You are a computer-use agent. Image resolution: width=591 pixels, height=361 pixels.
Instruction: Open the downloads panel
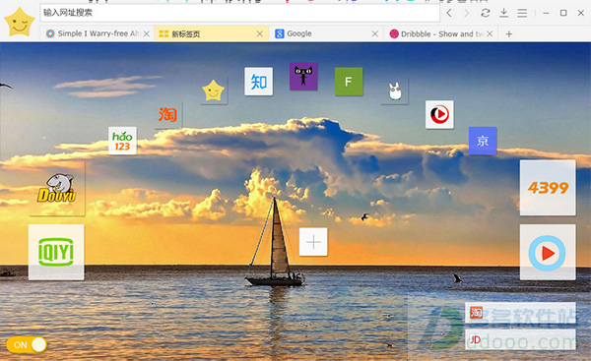coord(503,13)
